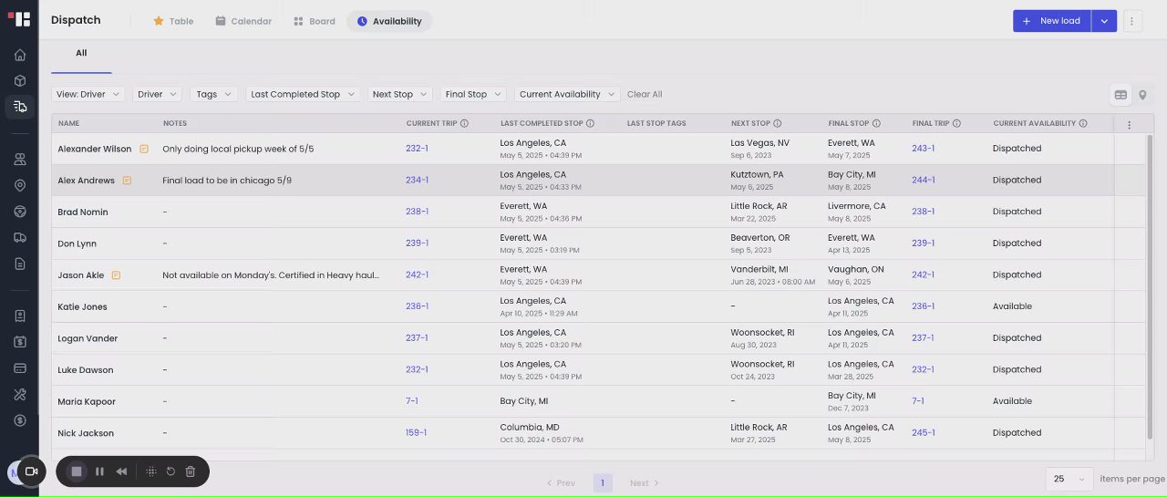This screenshot has width=1167, height=497.
Task: Open the user avatar at sidebar bottom
Action: point(13,471)
